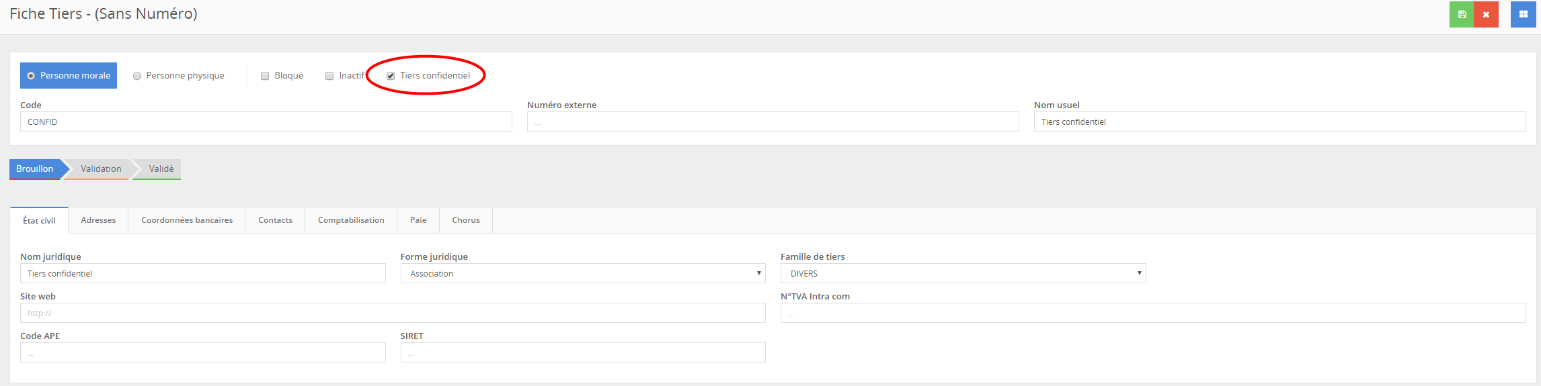Open the Famille de tiers dropdown
Image resolution: width=1541 pixels, height=386 pixels.
tap(963, 273)
